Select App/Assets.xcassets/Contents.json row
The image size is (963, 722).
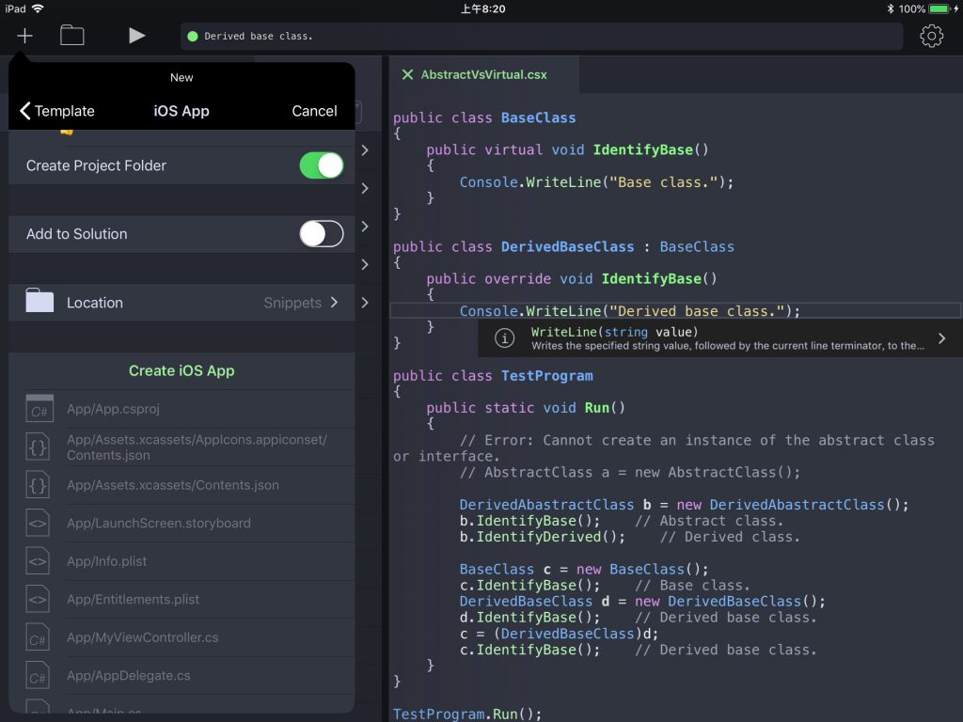(182, 485)
